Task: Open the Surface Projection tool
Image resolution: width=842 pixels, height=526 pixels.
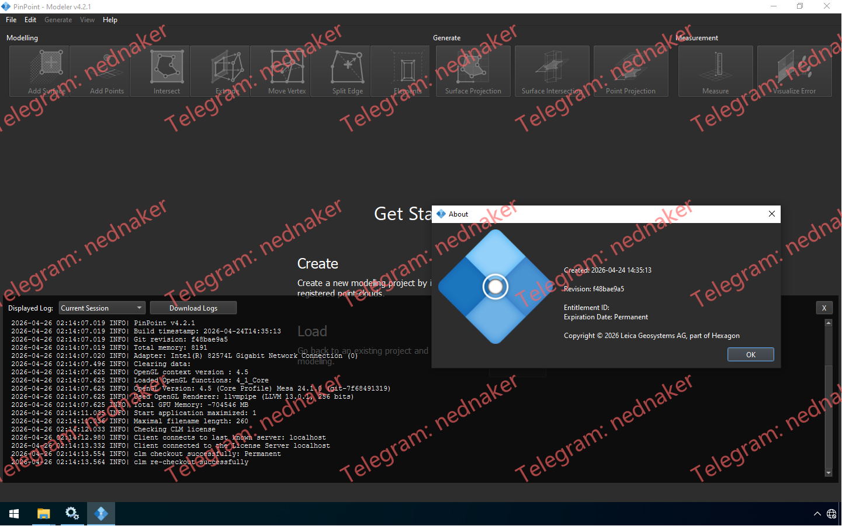Action: (473, 71)
